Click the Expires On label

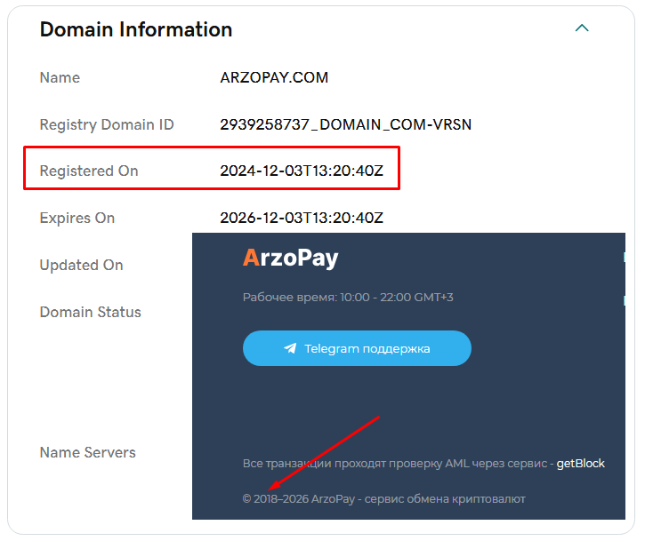77,218
